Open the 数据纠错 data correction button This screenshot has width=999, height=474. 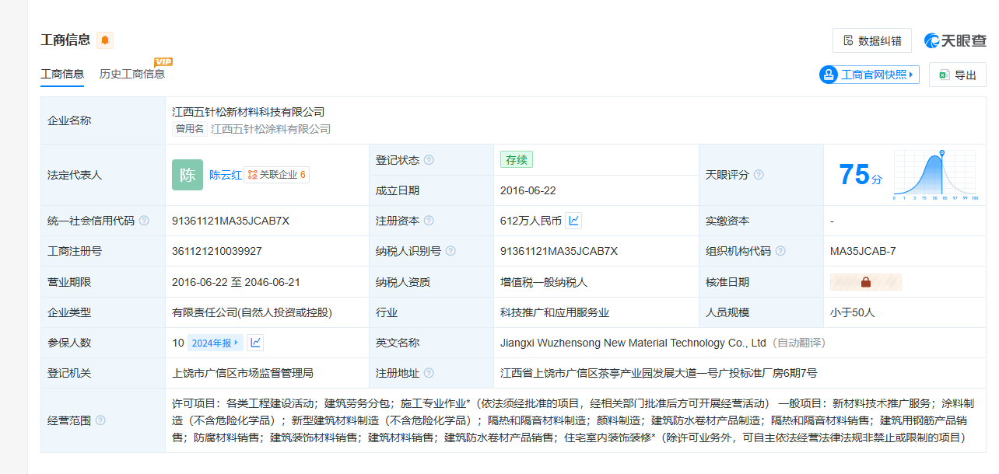point(871,41)
